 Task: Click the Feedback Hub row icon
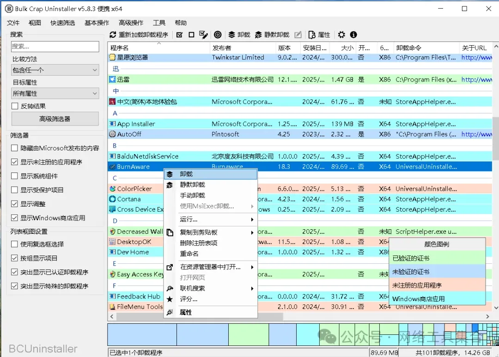tap(112, 296)
